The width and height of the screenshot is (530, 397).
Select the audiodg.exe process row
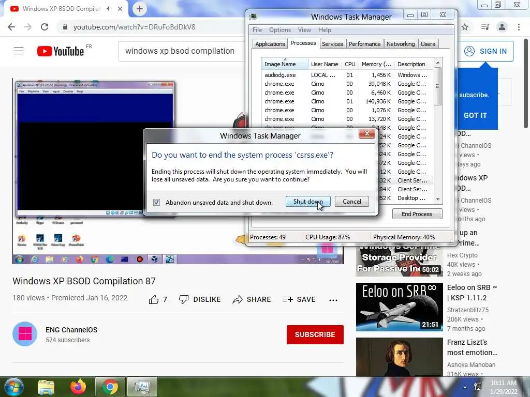point(347,75)
